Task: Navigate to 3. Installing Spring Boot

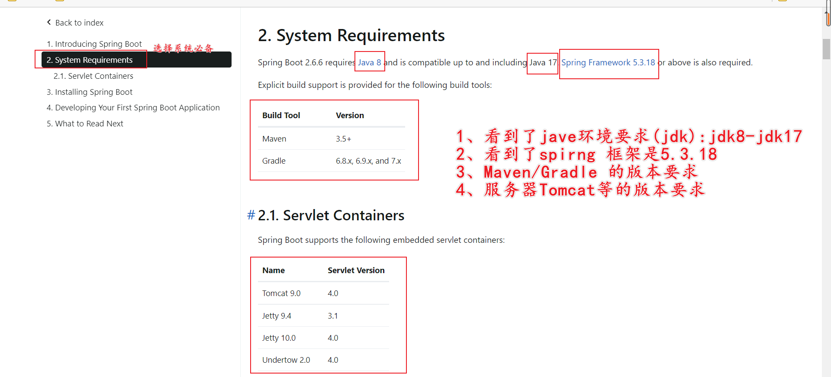Action: pos(90,92)
